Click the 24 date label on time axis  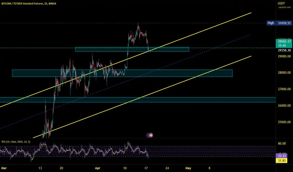click(167, 168)
